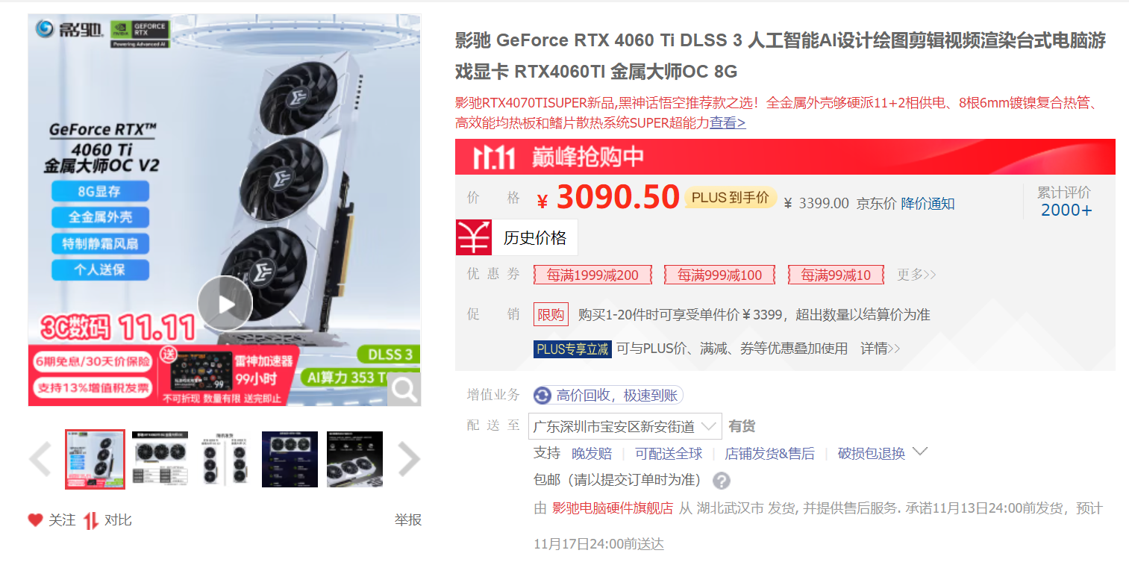Click the 降价通知 price alert link
The width and height of the screenshot is (1129, 565).
(x=928, y=203)
